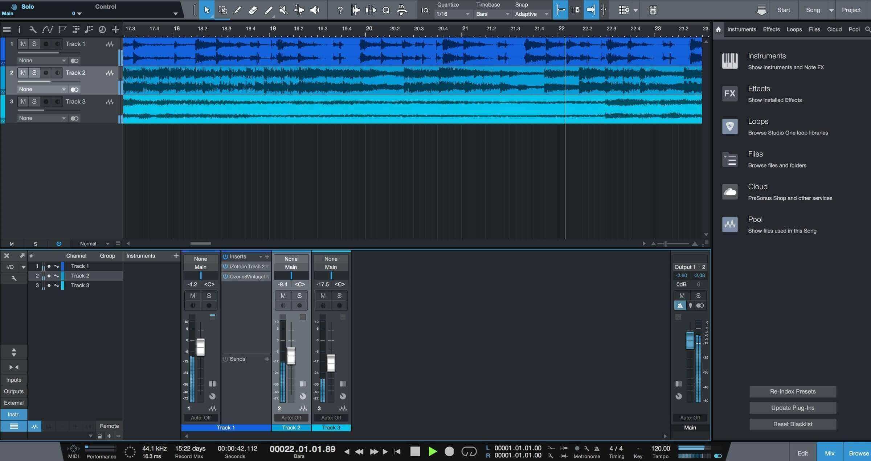
Task: Click the Stop transport button
Action: pos(415,451)
